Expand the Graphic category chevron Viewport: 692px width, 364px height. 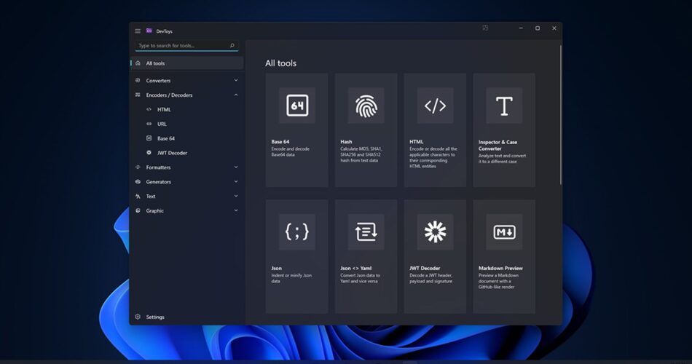[x=236, y=210]
